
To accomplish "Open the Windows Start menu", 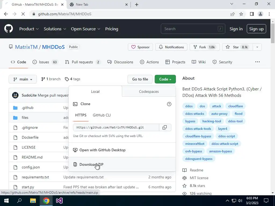I will tap(6, 201).
